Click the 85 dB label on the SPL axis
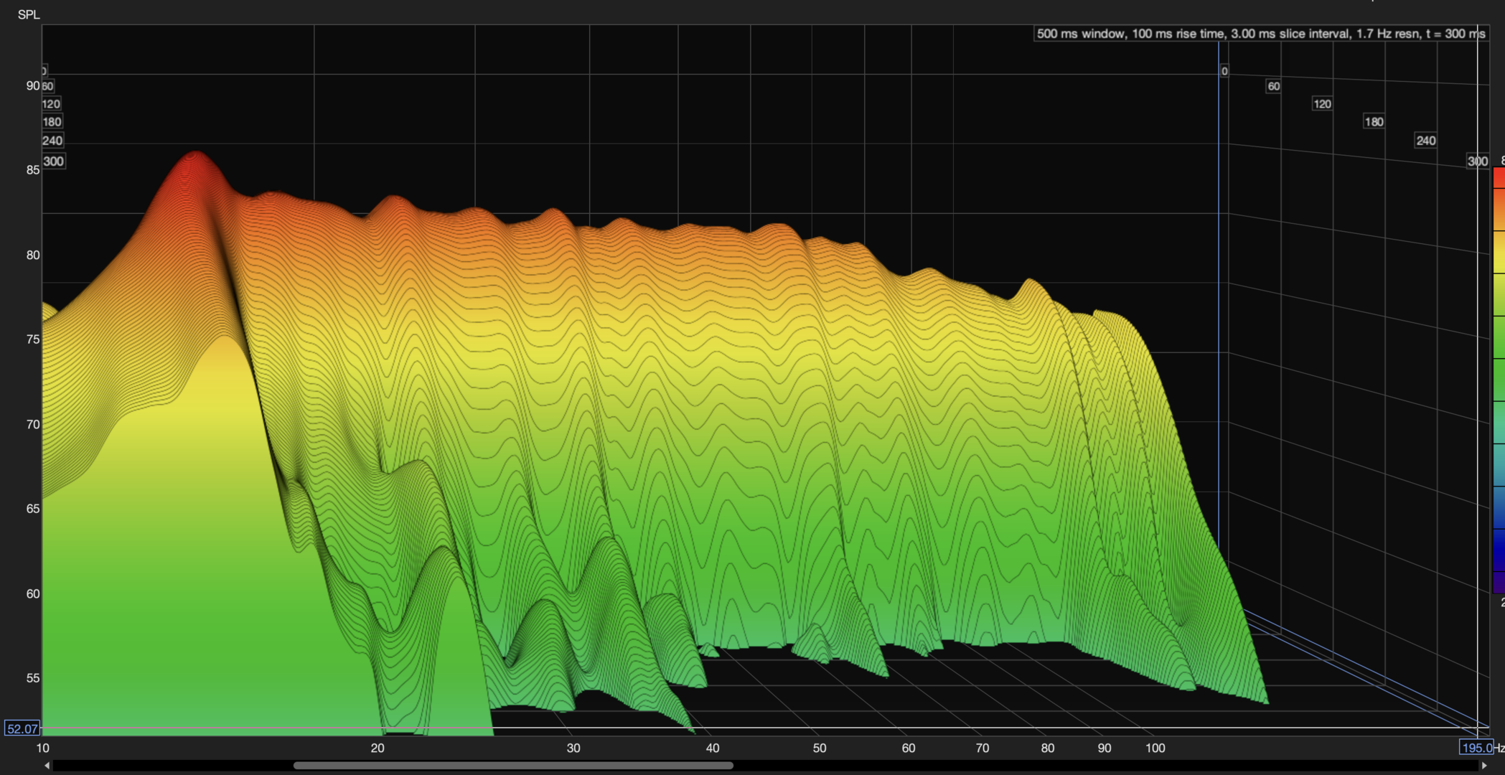1505x775 pixels. [33, 170]
